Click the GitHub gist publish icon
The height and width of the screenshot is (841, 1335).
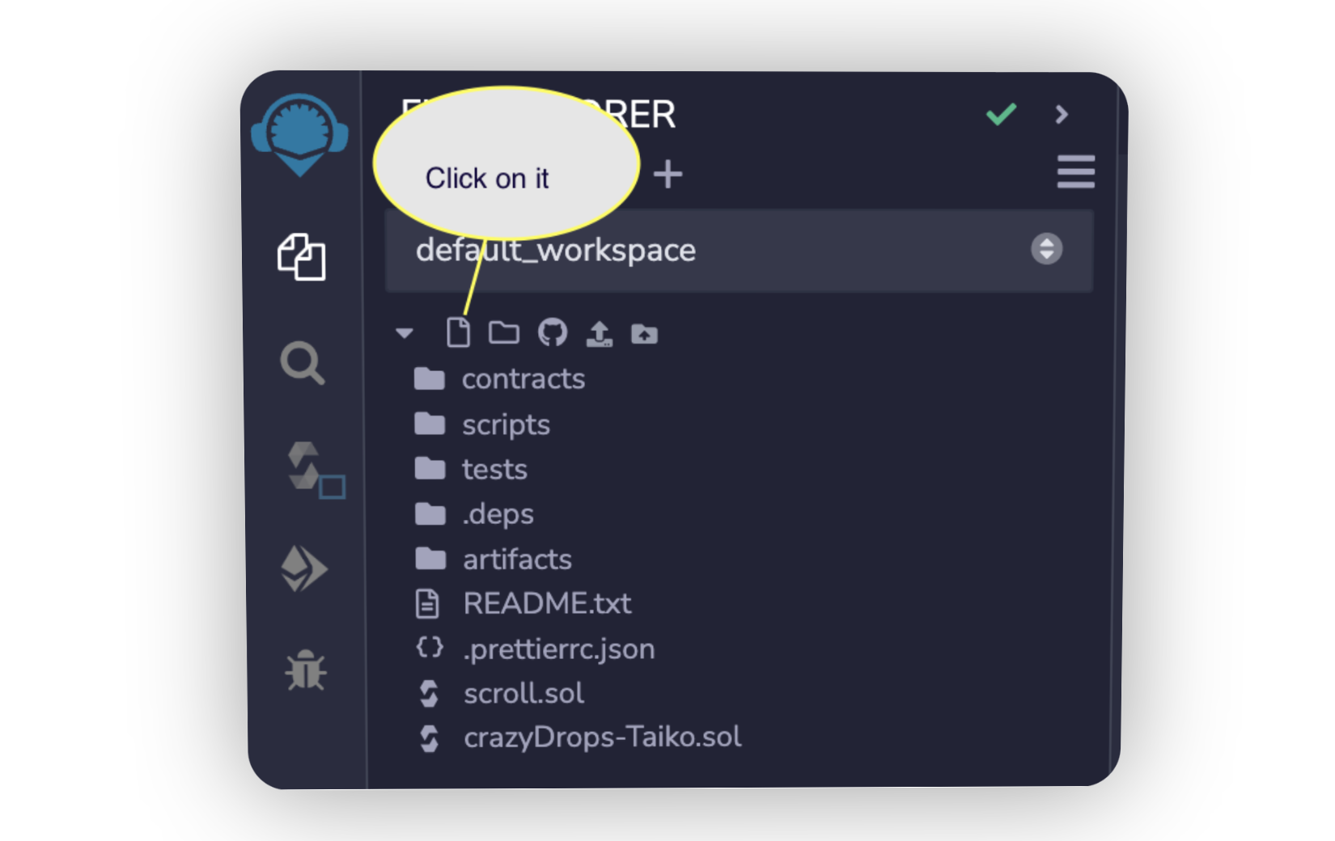coord(553,332)
